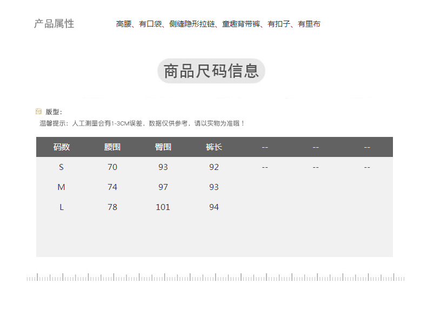Click the 腰围 column header
Screen dimensions: 427x335
[x=112, y=147]
